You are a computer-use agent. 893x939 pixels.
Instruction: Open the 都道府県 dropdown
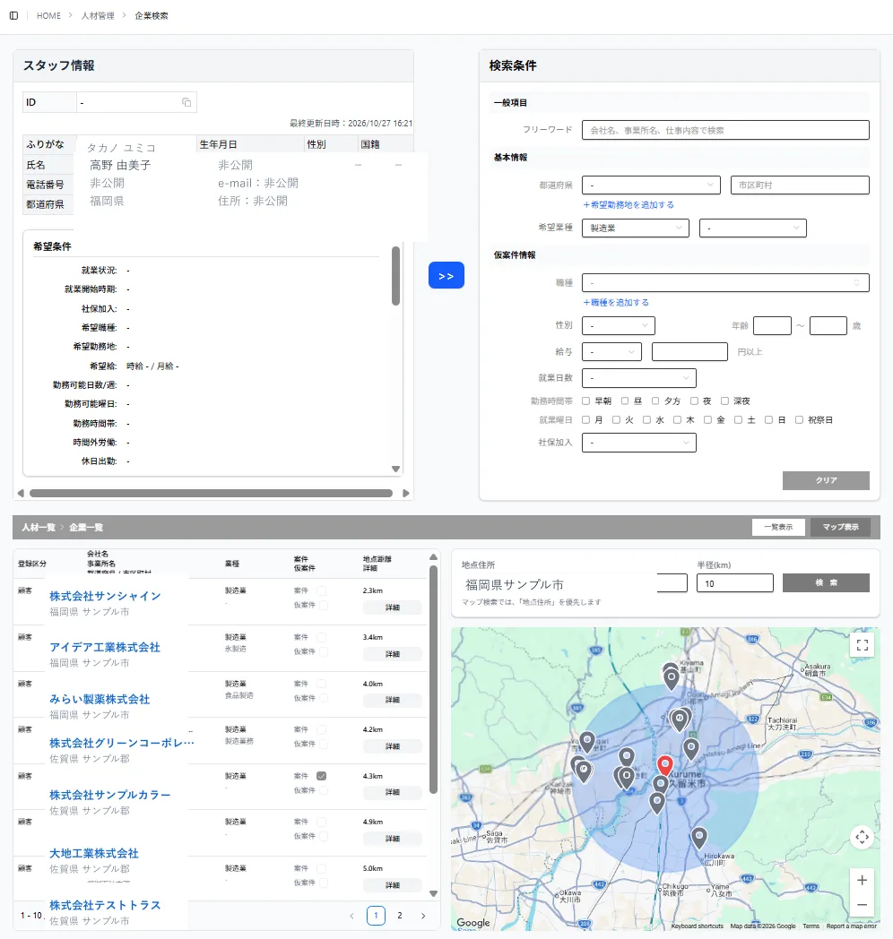651,185
